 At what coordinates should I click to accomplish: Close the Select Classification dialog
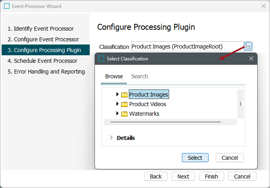pos(251,58)
